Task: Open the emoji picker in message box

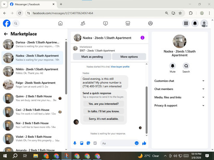Action: pyautogui.click(x=137, y=143)
